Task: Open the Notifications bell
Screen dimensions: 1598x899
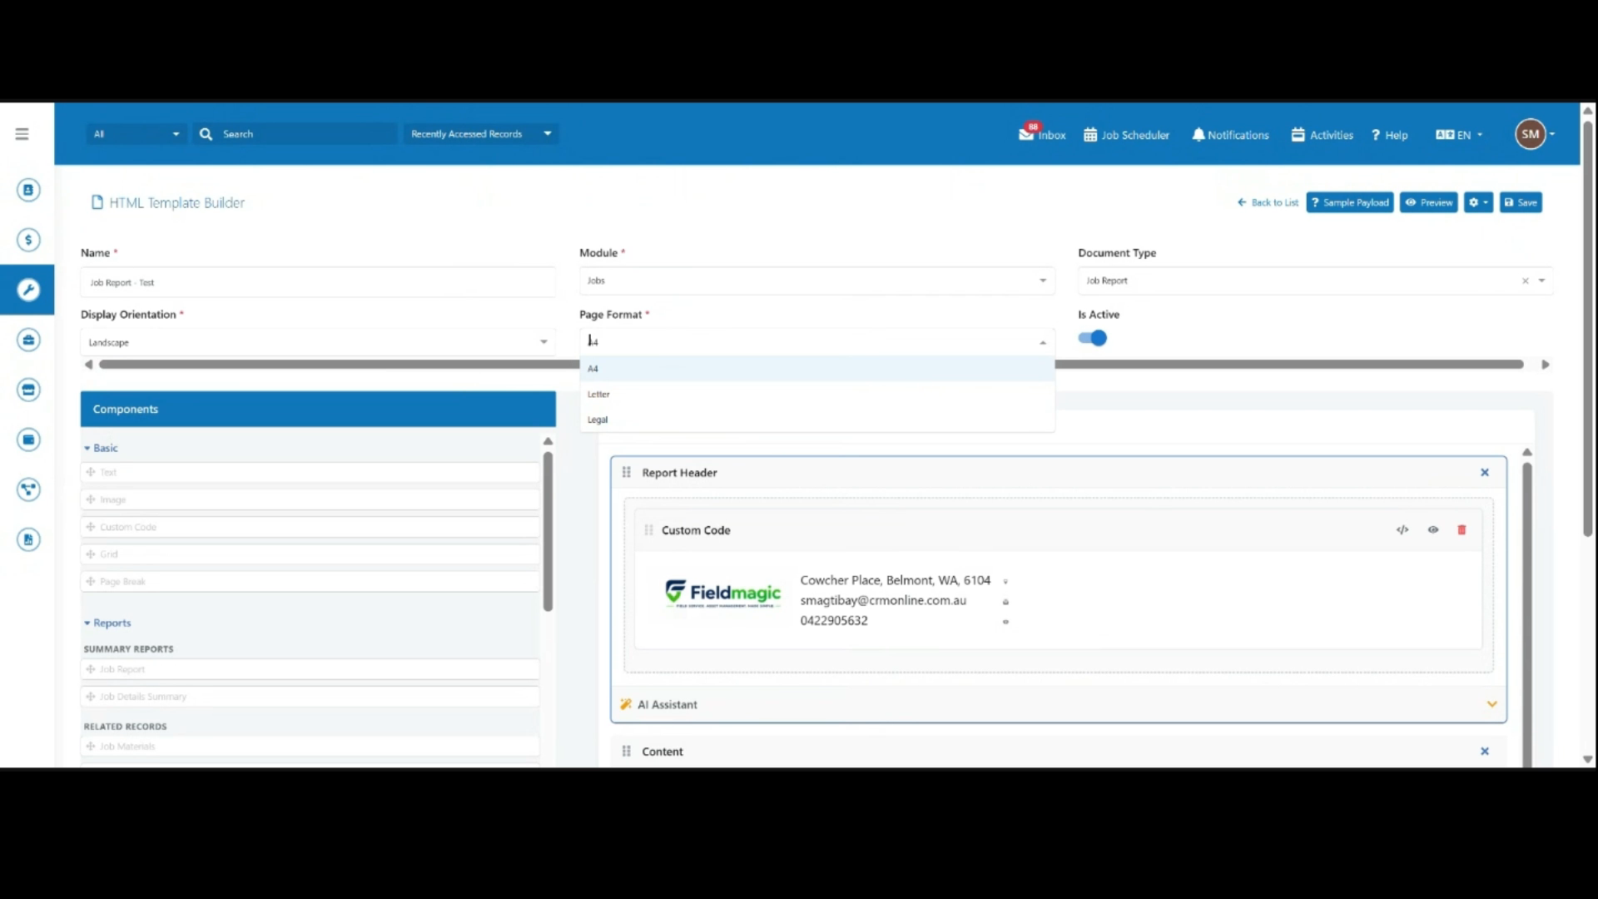Action: pyautogui.click(x=1230, y=135)
